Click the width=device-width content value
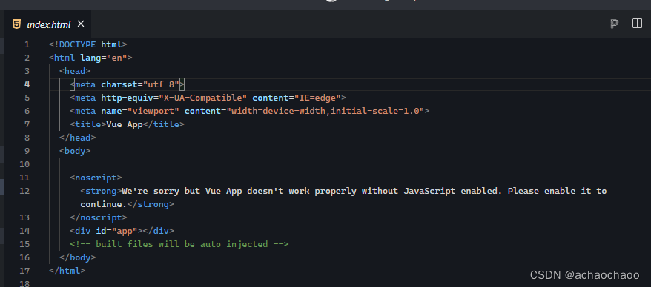The width and height of the screenshot is (651, 287). click(x=278, y=111)
